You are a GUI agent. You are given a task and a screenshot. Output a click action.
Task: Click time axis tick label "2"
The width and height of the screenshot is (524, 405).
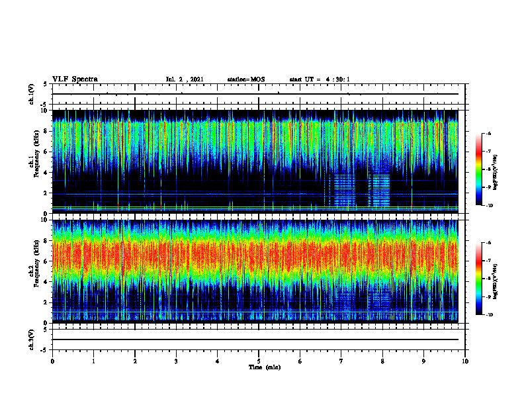pos(135,361)
